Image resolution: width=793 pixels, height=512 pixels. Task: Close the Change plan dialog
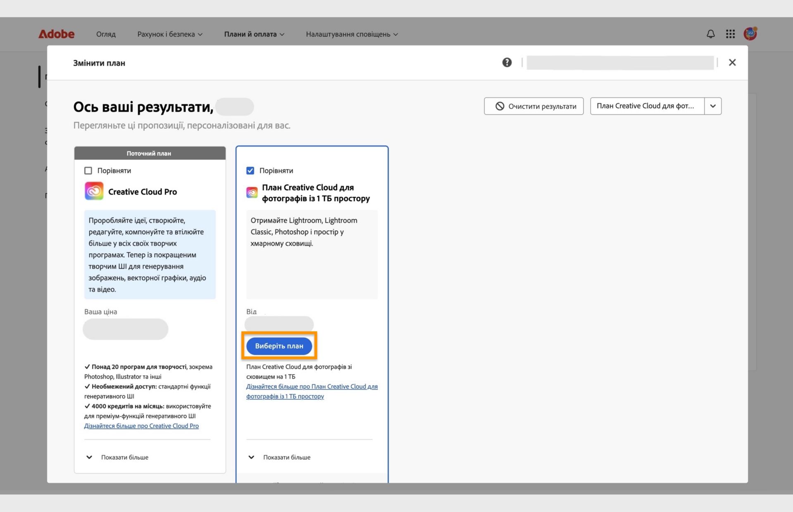(x=732, y=62)
